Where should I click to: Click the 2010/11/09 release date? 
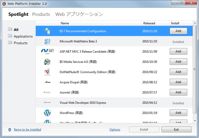click(150, 52)
